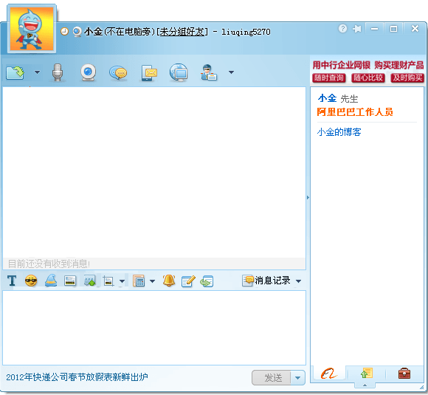Click the calculator icon in edit toolbar
428x395 pixels.
(x=139, y=281)
